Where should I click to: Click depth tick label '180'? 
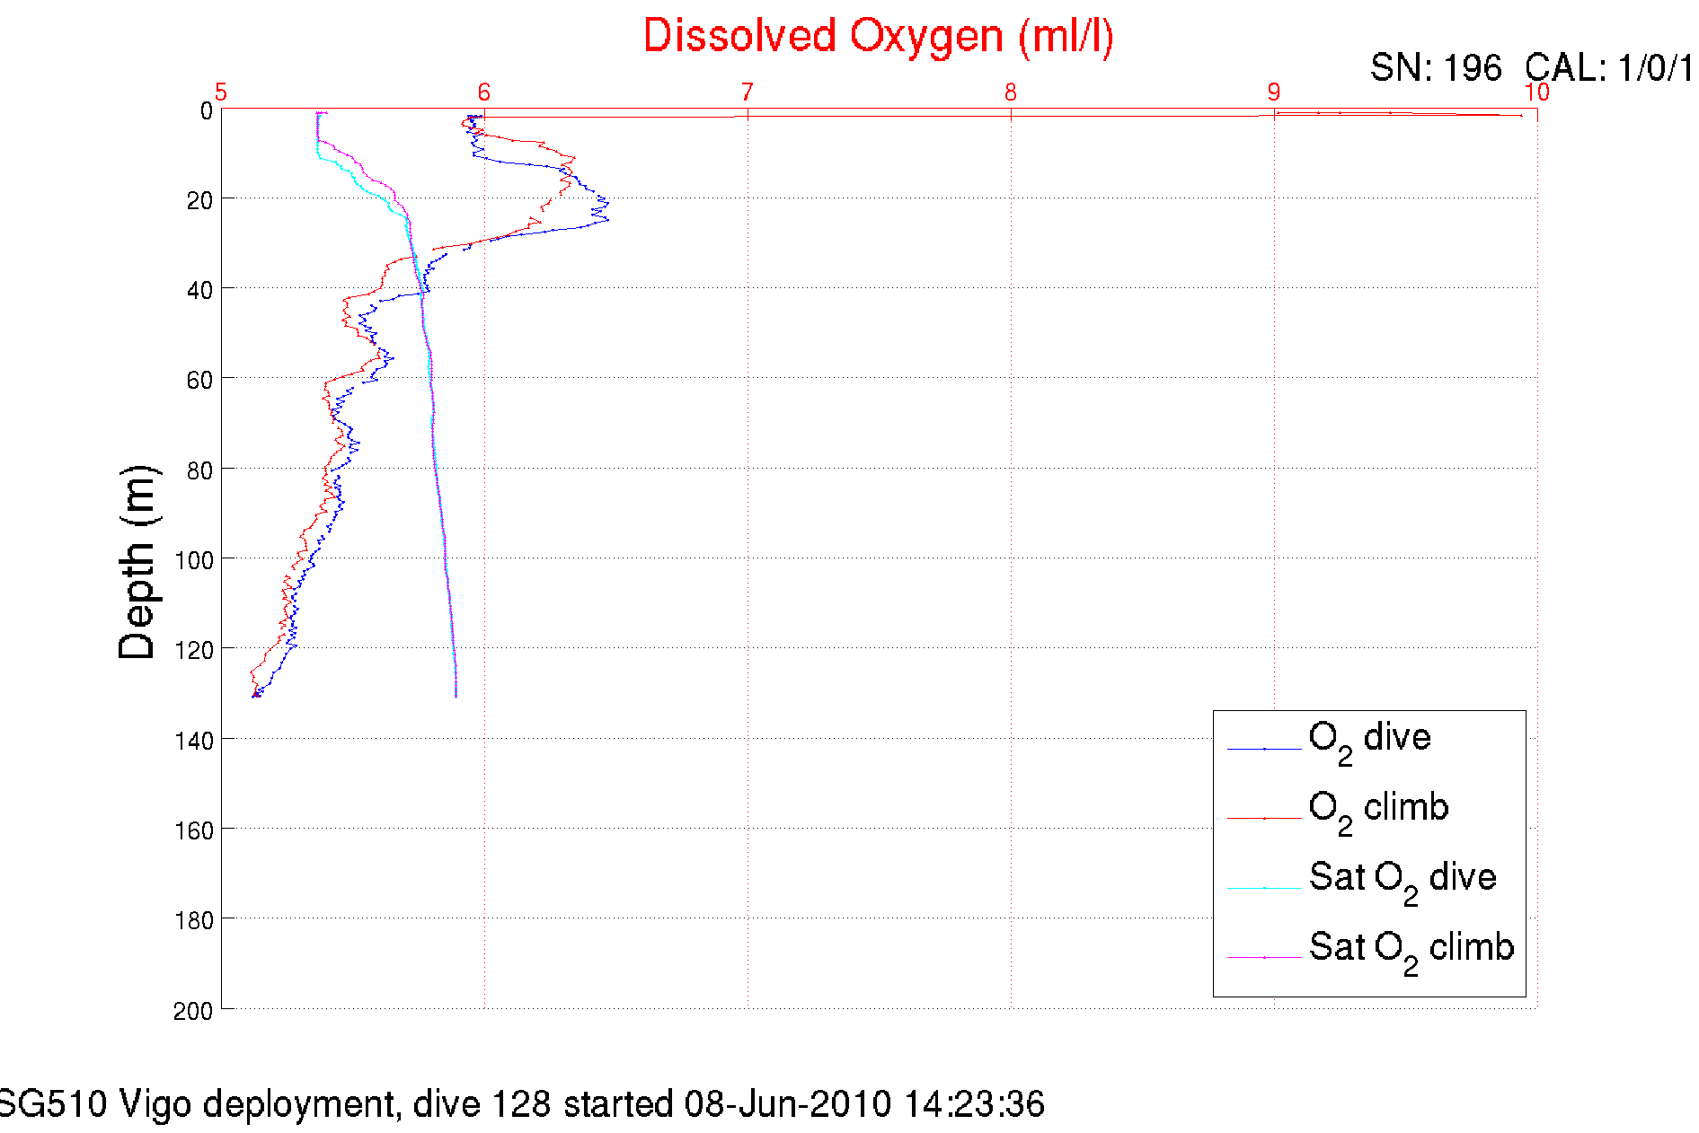click(x=194, y=921)
